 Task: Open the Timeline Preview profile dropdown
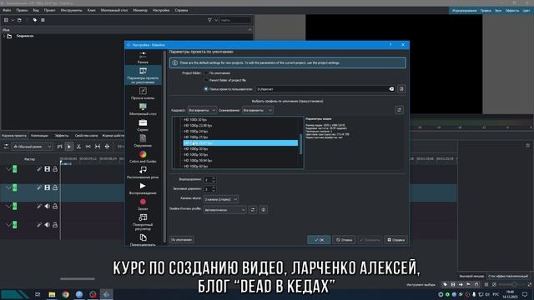[224, 210]
